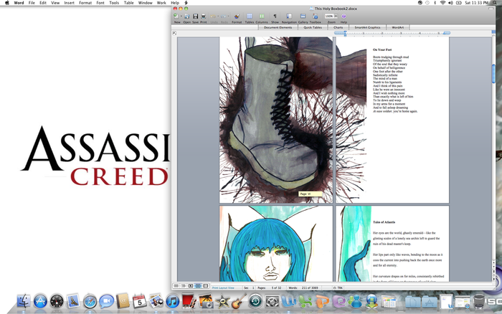Open the Tools menu
Image resolution: width=502 pixels, height=314 pixels.
click(x=114, y=3)
